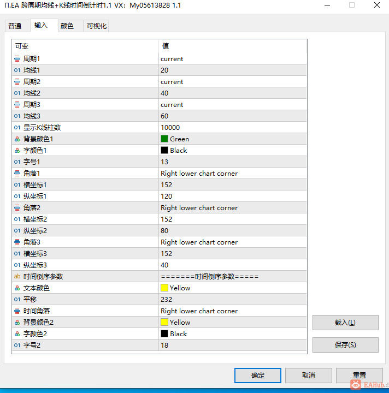The height and width of the screenshot is (393, 389).
Task: Click the 值 column header
Action: (233, 46)
